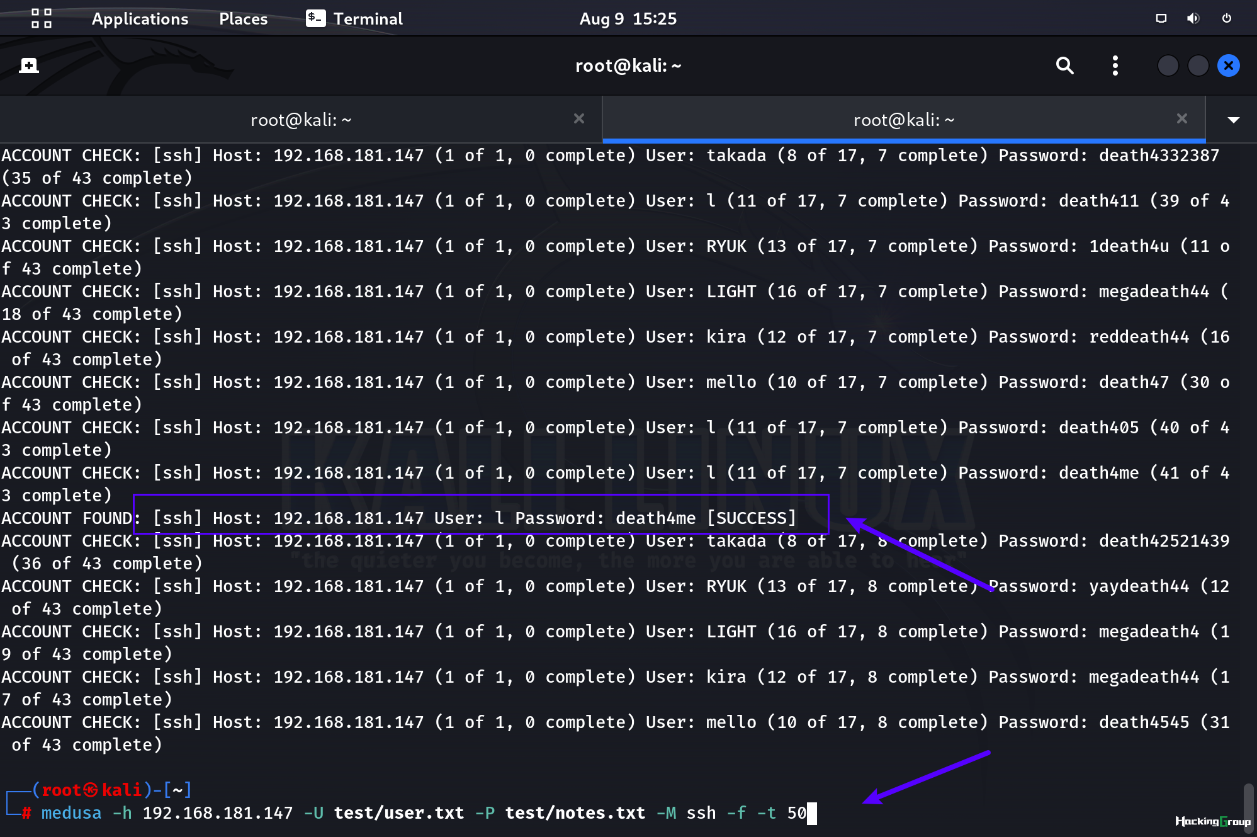
Task: Expand the tab list dropdown arrow
Action: coord(1233,120)
